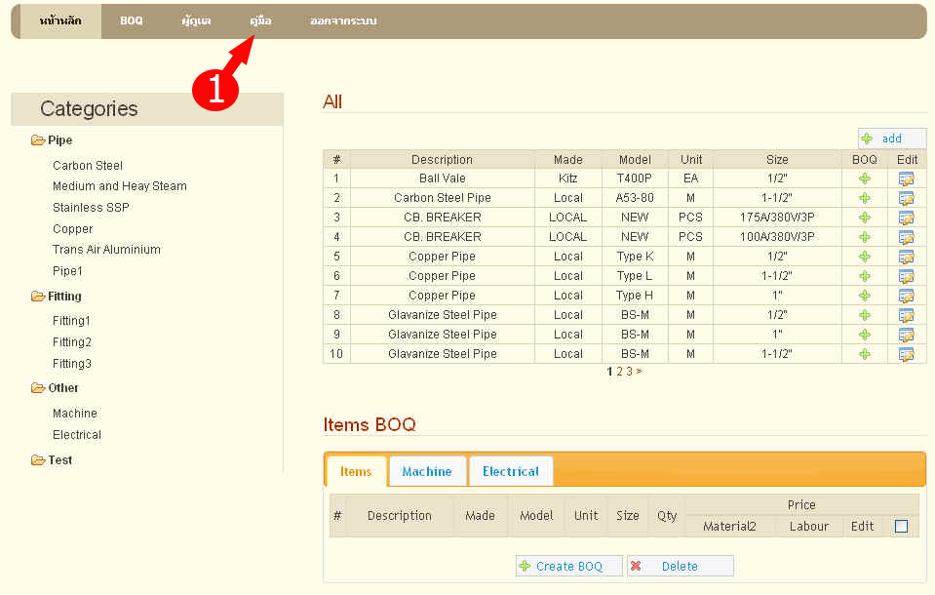This screenshot has height=595, width=935.
Task: Switch to the Machine tab
Action: 427,471
